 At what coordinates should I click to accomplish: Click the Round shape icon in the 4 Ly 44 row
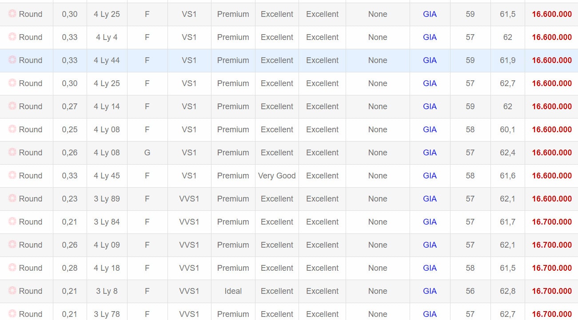(x=12, y=59)
